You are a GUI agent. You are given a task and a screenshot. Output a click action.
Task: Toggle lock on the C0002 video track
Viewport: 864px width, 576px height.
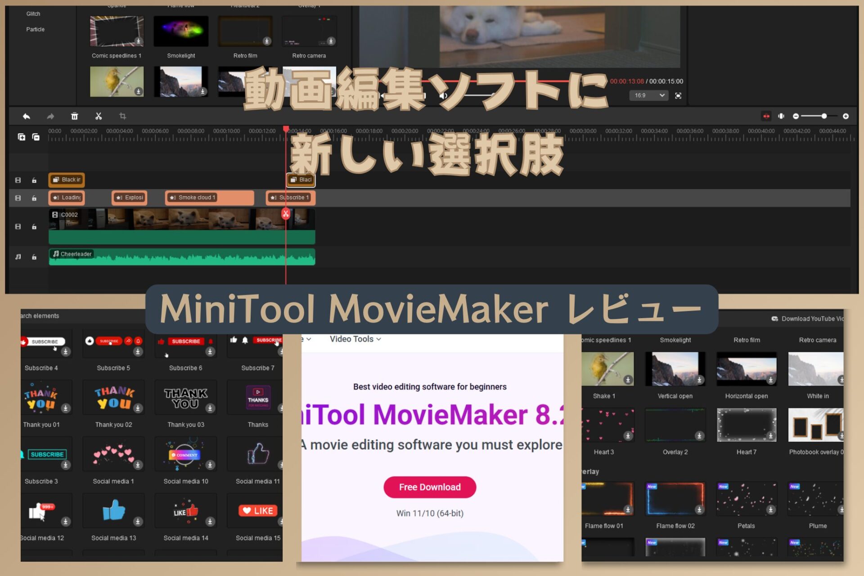(x=34, y=227)
